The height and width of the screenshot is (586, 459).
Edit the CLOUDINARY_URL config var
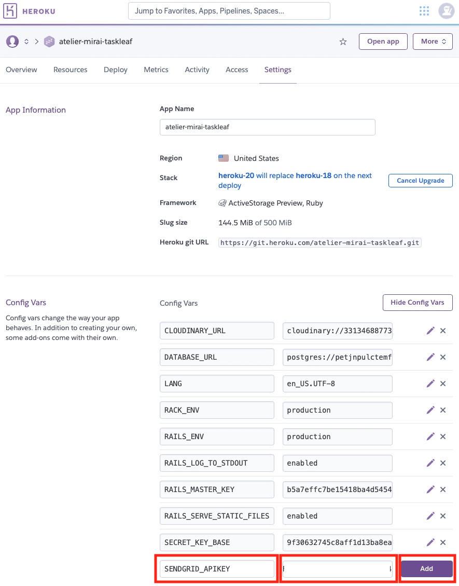coord(430,331)
